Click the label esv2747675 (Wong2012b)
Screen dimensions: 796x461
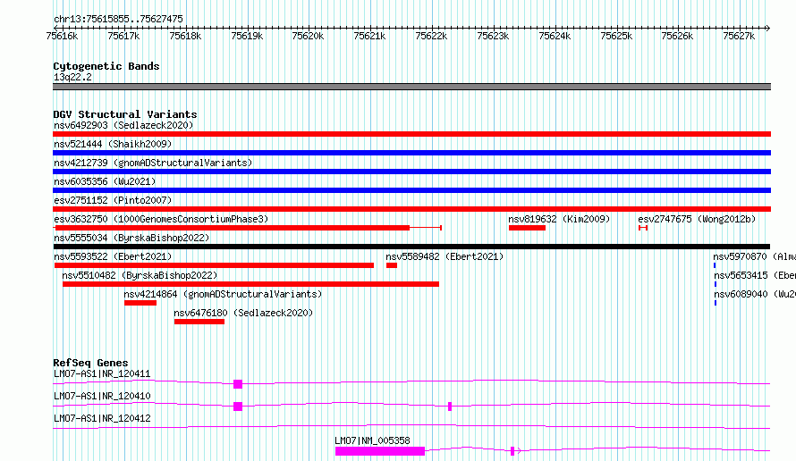pyautogui.click(x=697, y=219)
